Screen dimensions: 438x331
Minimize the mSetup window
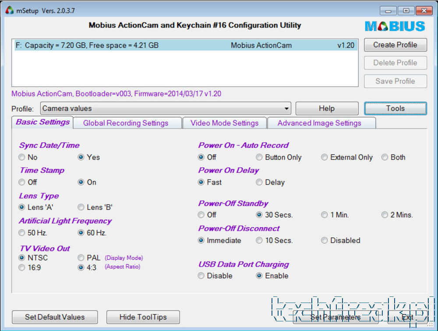pyautogui.click(x=388, y=11)
